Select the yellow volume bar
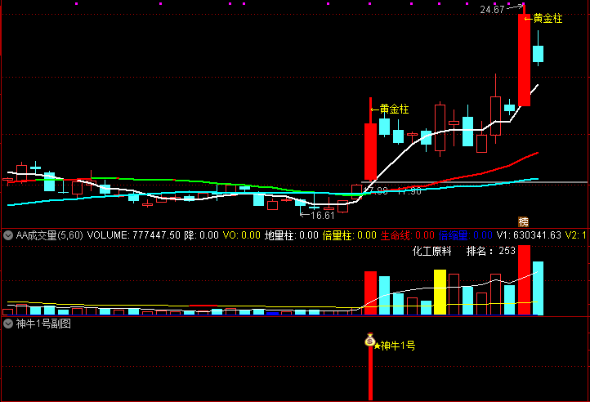This screenshot has width=590, height=402. (440, 292)
